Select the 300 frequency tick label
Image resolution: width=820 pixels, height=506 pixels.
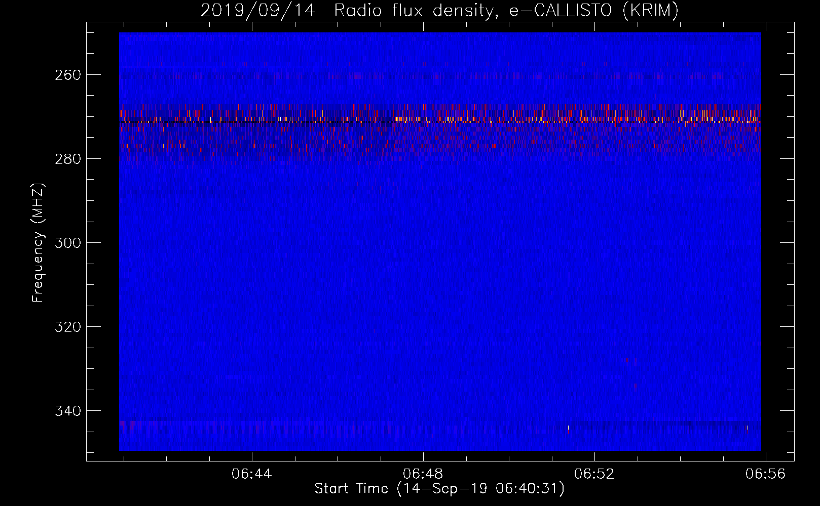point(67,243)
